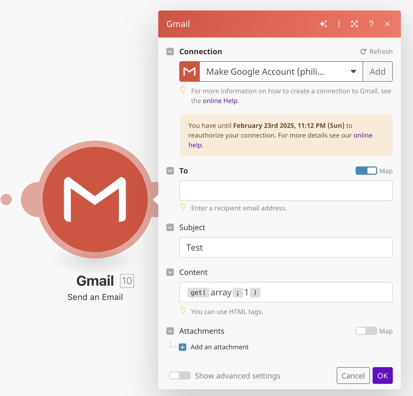Open the online help link about reauthorization
The height and width of the screenshot is (396, 413).
363,135
